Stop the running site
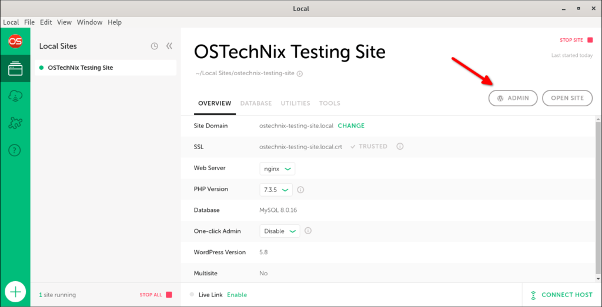602x307 pixels. 576,40
